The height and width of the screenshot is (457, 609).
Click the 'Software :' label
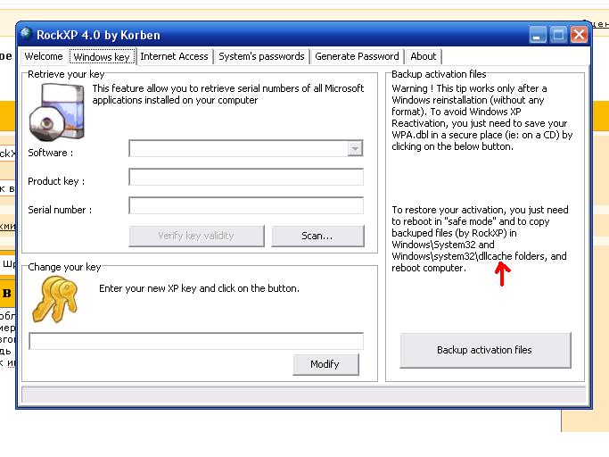51,153
